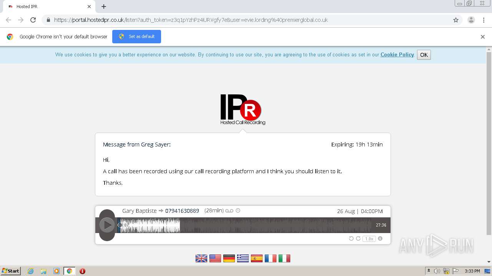Reload the current page
The height and width of the screenshot is (276, 492).
[x=33, y=20]
